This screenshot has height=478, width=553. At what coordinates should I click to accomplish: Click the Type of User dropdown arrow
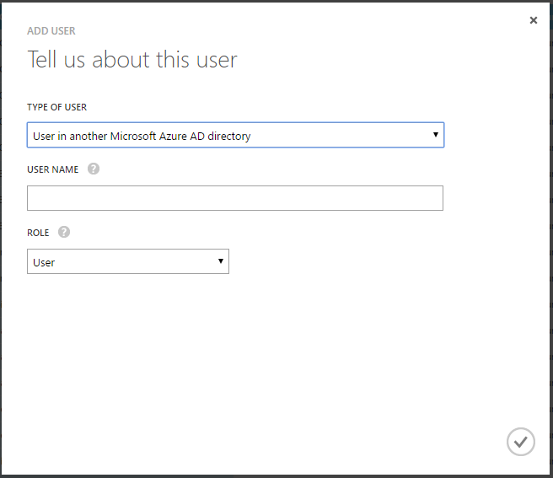435,135
